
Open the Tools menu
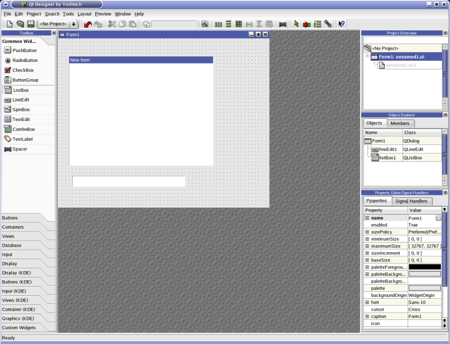point(68,14)
